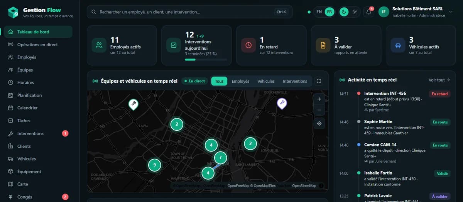Click the Véhicules actifs car icon

398,45
